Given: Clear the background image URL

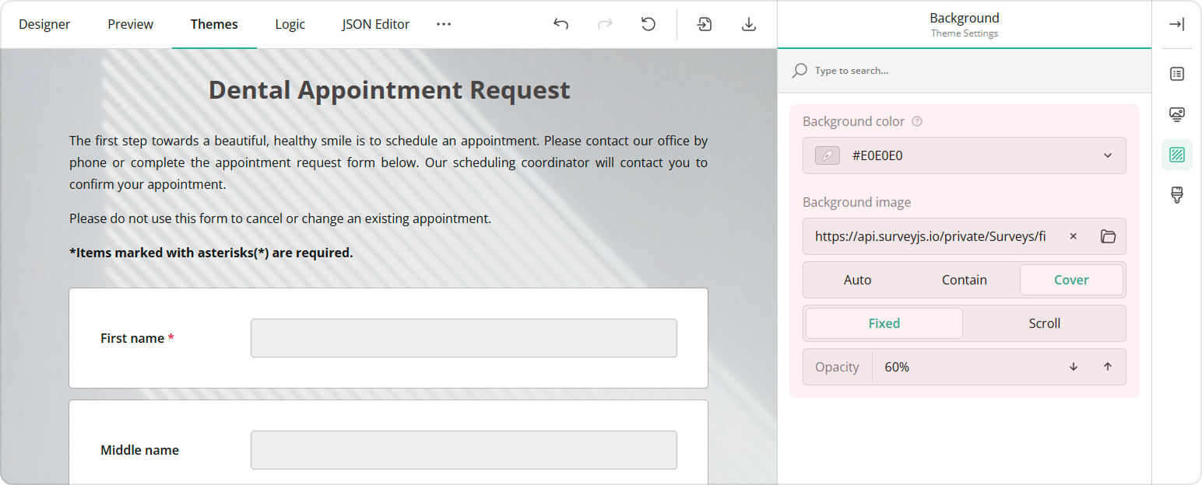Looking at the screenshot, I should [1073, 236].
